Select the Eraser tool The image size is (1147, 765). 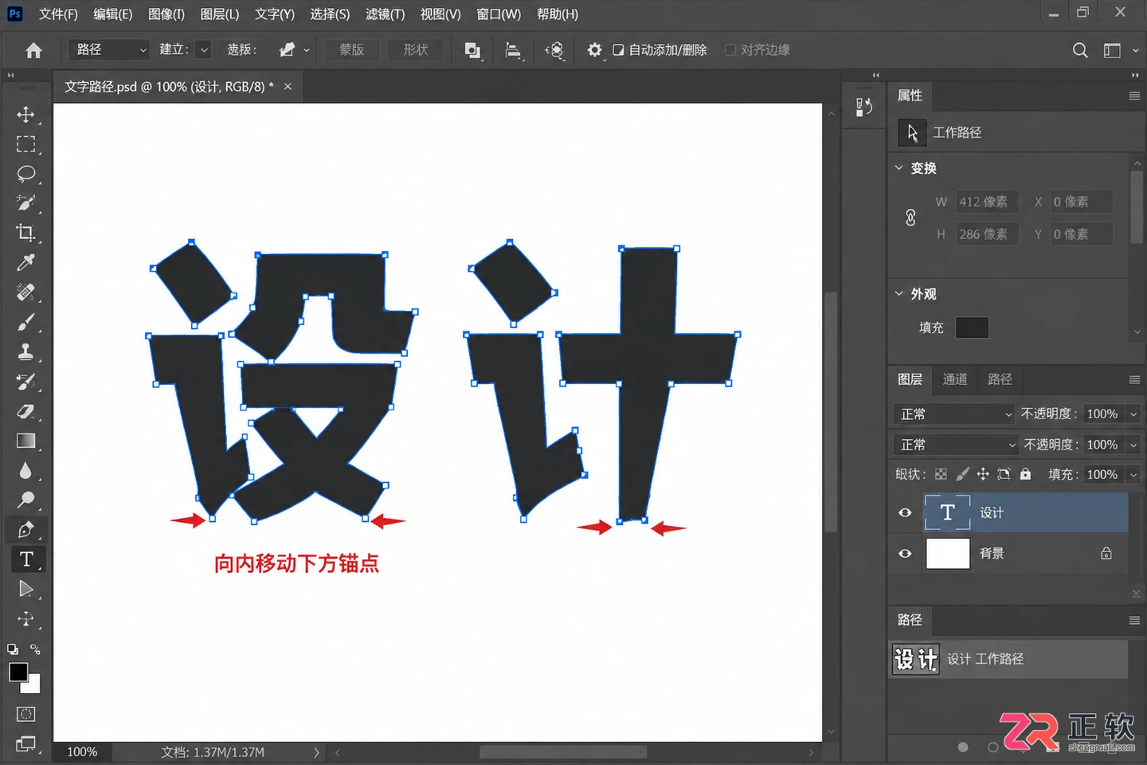click(x=25, y=411)
